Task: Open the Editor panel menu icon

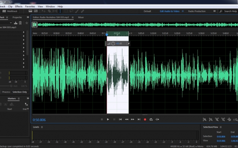Action: (73, 17)
